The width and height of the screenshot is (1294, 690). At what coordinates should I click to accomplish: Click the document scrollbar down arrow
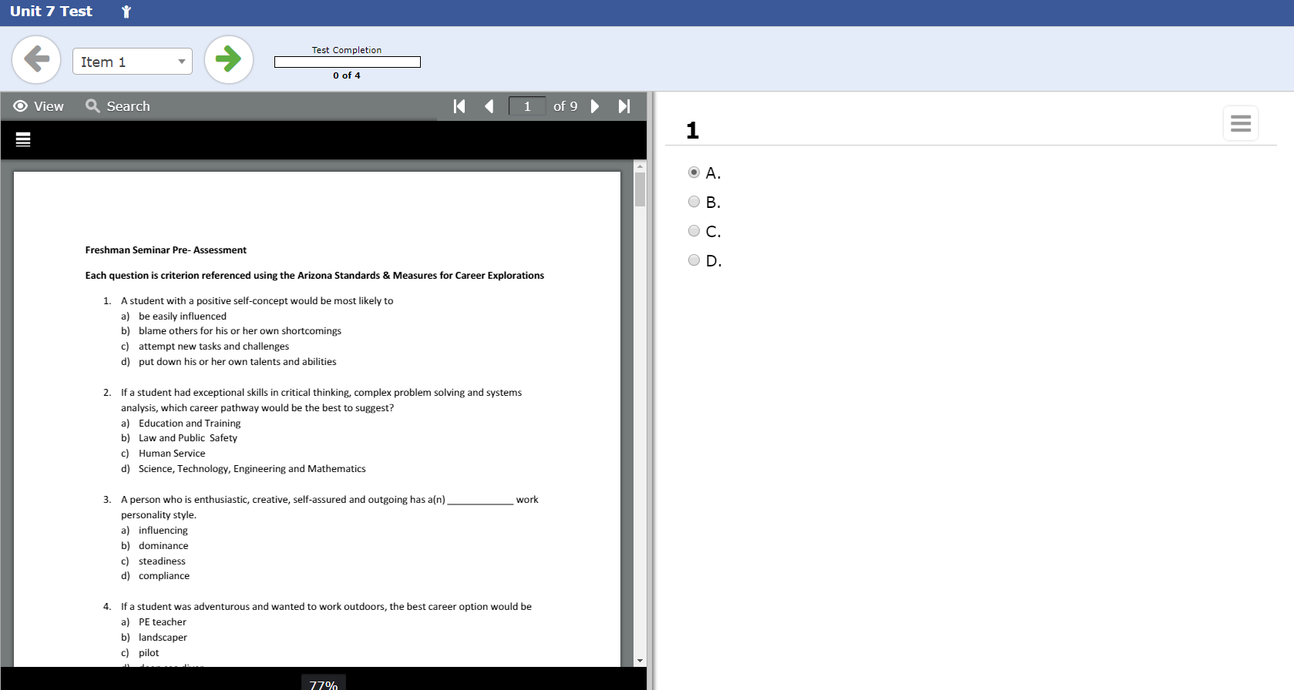[x=640, y=661]
